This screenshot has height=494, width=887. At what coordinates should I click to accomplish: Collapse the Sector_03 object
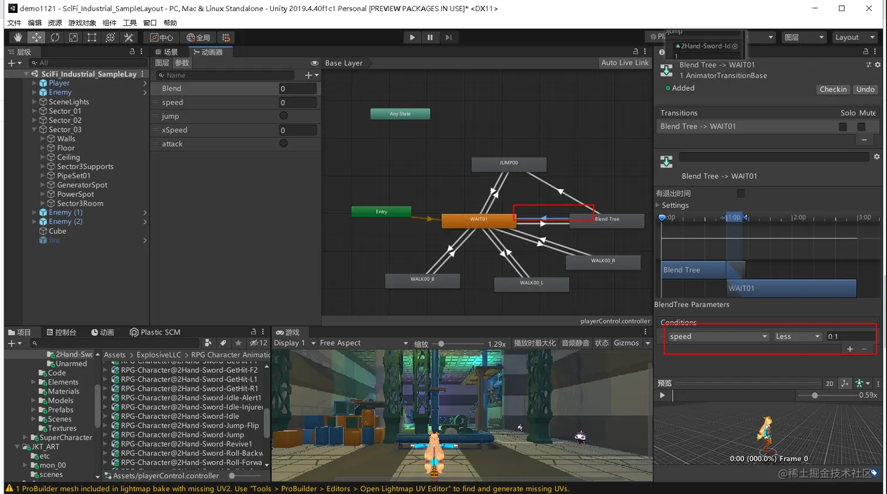point(34,130)
